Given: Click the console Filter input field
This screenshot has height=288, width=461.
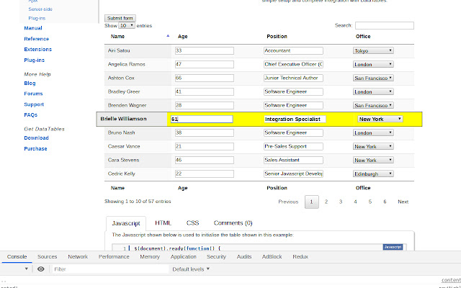Looking at the screenshot, I should pos(110,269).
